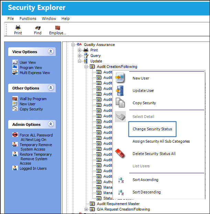Viewport: 210px width, 214px height.
Task: Click the toolbar drag handle dots
Action: [6, 29]
